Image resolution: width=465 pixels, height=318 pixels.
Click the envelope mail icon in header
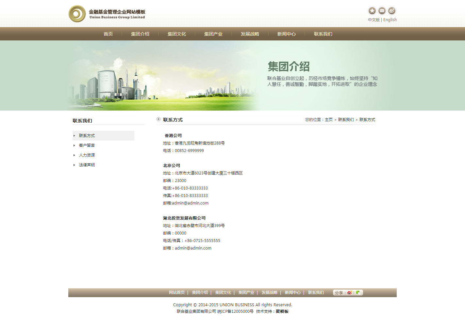click(382, 11)
